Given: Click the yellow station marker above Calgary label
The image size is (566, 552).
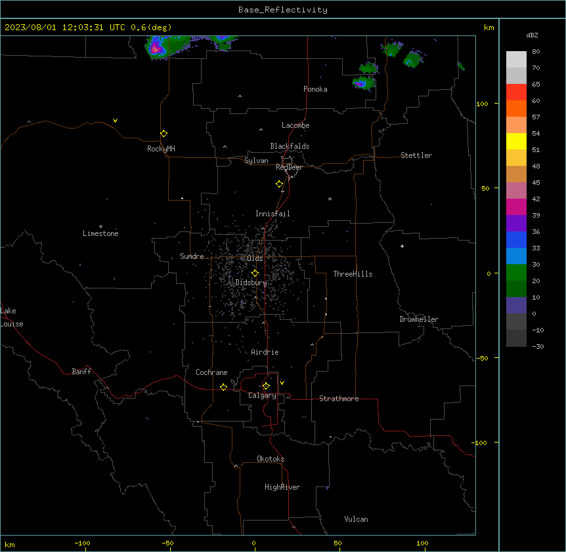Looking at the screenshot, I should (x=266, y=386).
